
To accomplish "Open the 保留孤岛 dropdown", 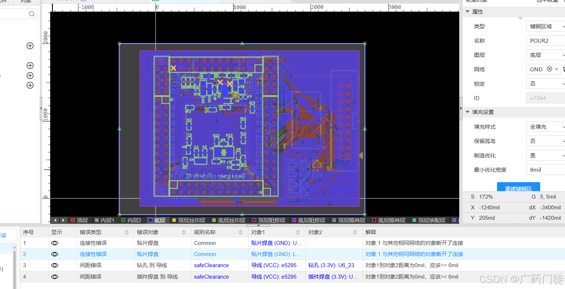I will pyautogui.click(x=546, y=141).
